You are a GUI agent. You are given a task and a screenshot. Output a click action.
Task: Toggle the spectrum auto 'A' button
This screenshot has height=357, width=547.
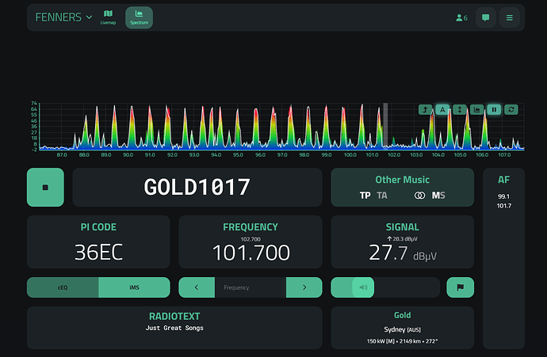click(x=442, y=109)
